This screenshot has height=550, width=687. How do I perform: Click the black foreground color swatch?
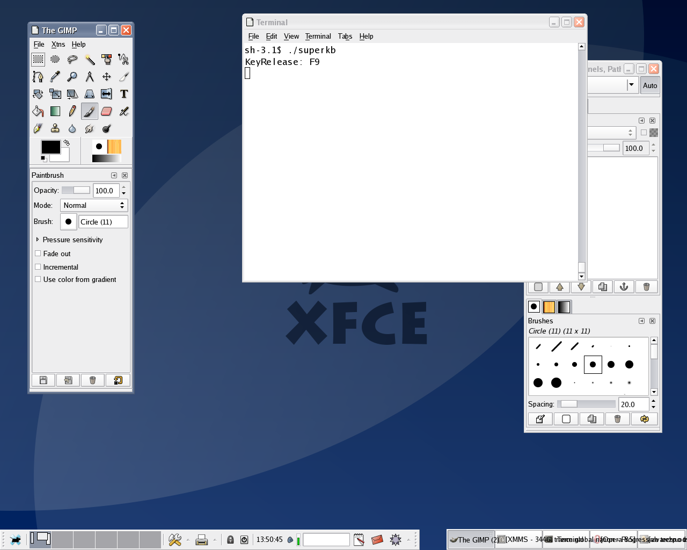point(50,147)
